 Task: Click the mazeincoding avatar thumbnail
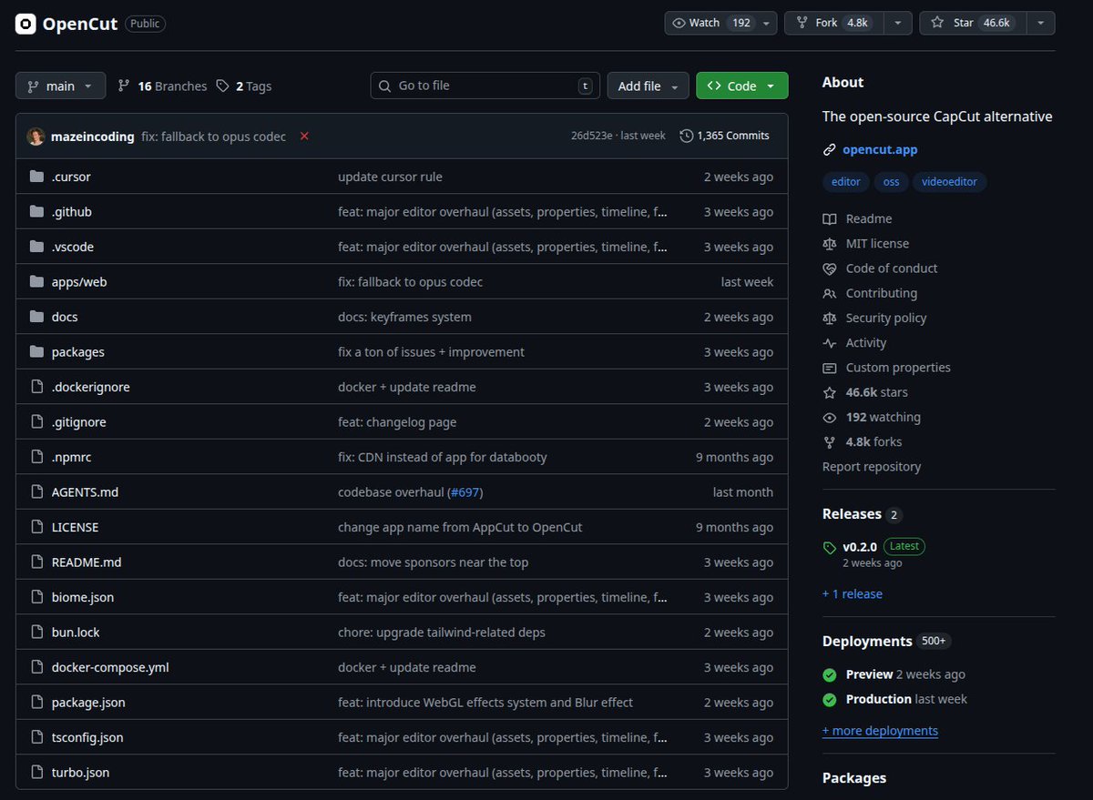pos(36,137)
